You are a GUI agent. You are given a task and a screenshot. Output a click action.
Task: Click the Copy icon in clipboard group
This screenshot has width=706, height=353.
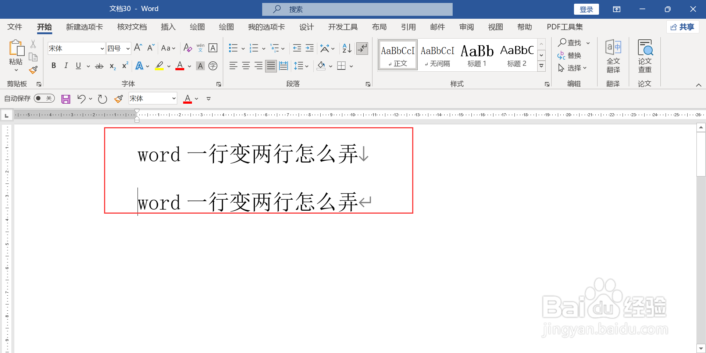[x=33, y=57]
